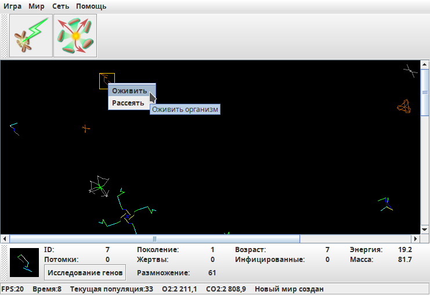Click the Жертвы label
The height and width of the screenshot is (295, 430).
[153, 260]
